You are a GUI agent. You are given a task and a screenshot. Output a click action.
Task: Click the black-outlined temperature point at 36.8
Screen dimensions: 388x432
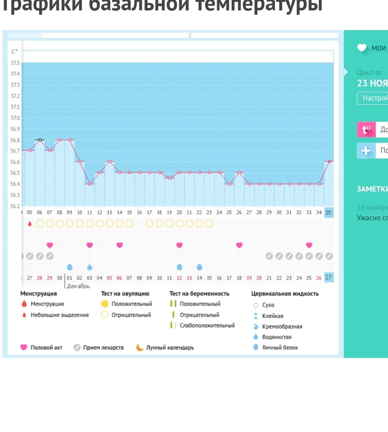[x=40, y=140]
